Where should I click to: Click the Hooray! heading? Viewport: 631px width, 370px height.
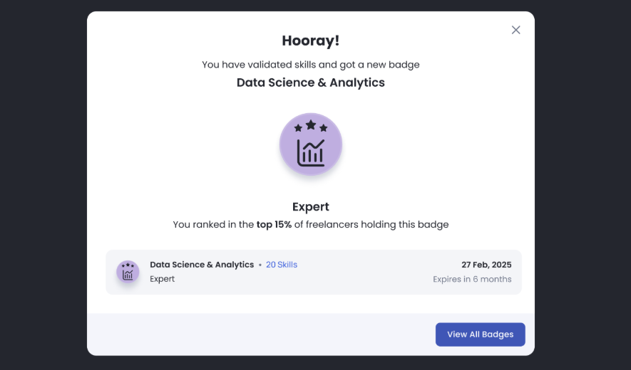pos(310,41)
